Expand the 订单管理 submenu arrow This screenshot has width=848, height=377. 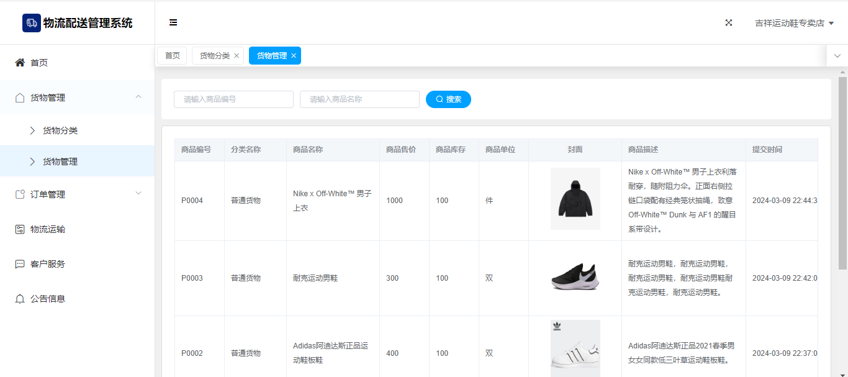138,194
